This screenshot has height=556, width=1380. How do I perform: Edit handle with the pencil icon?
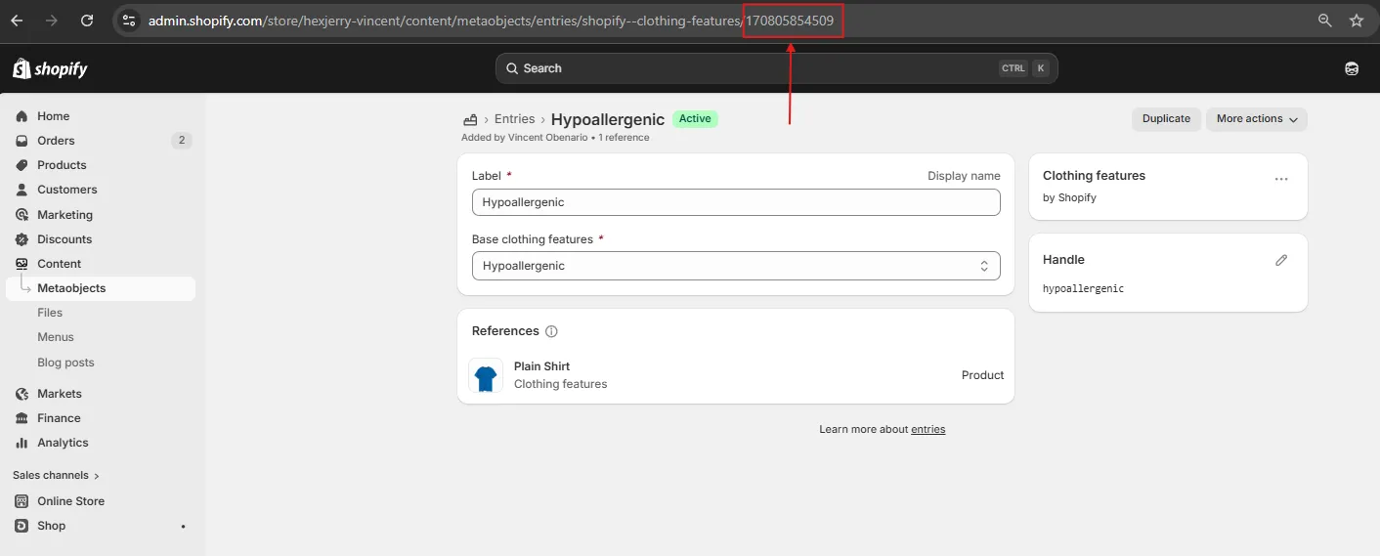click(1281, 260)
